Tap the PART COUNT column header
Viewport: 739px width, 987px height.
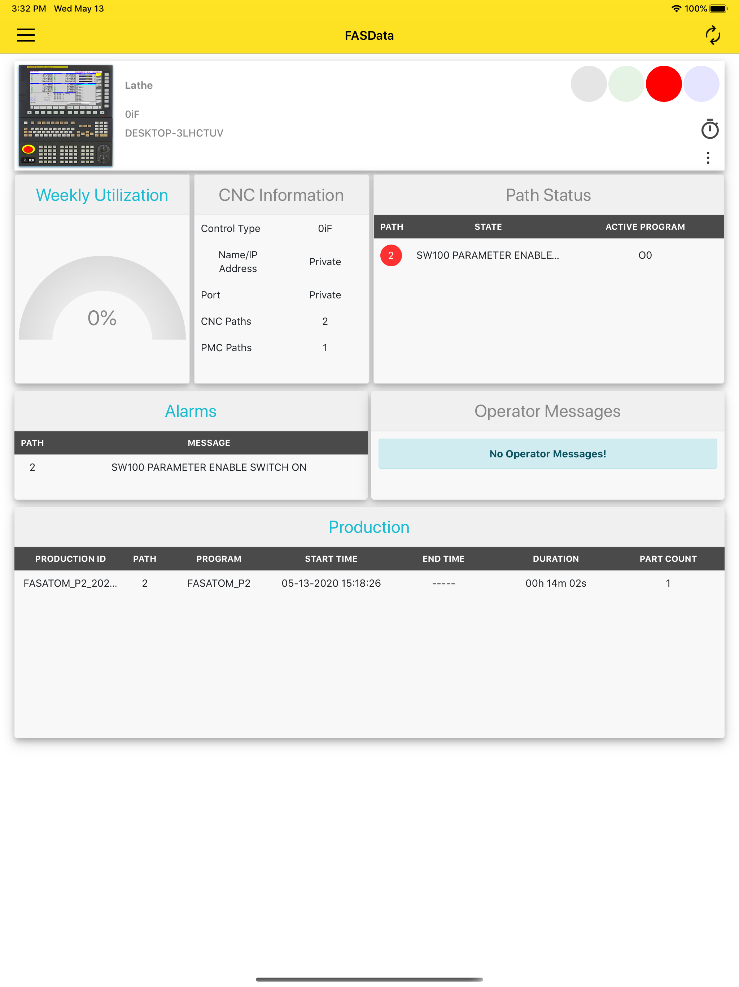click(x=668, y=559)
